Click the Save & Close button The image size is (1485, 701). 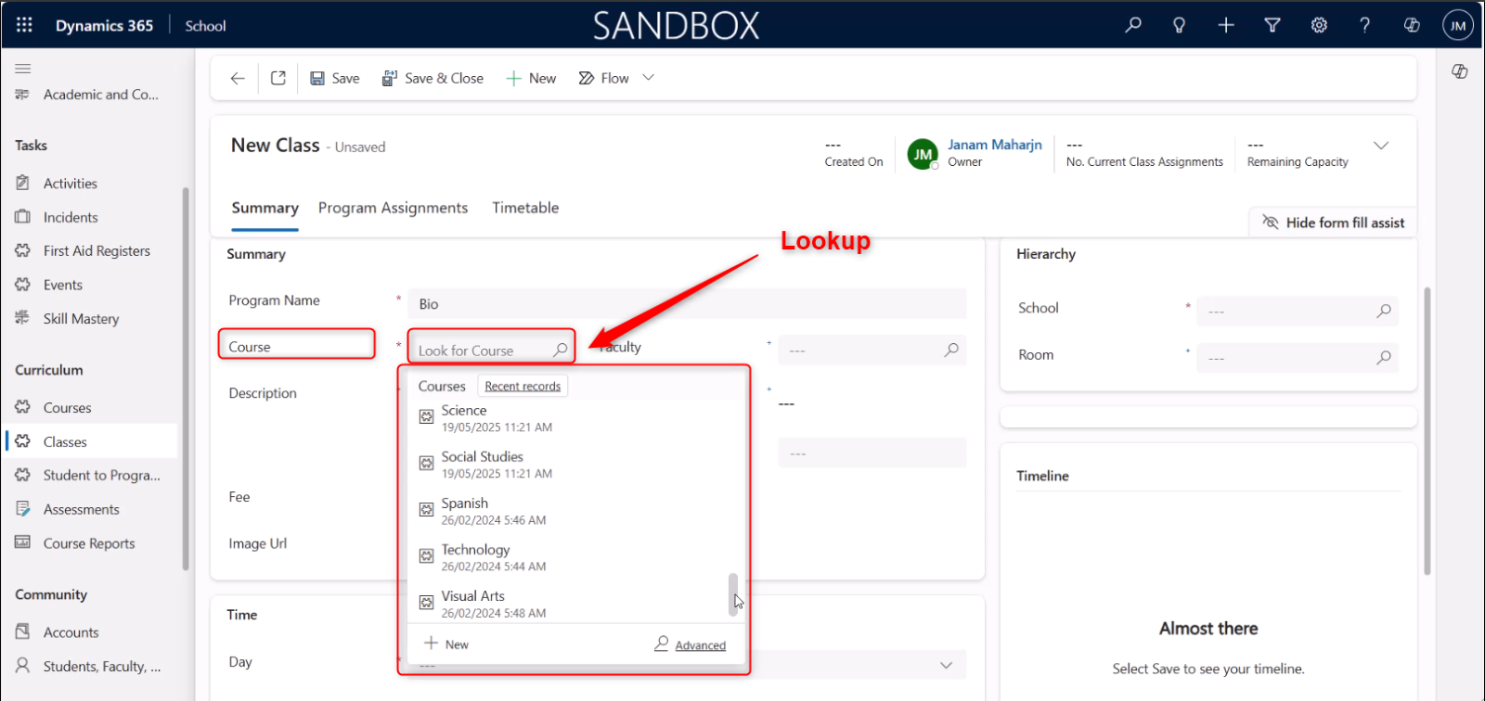click(x=433, y=79)
